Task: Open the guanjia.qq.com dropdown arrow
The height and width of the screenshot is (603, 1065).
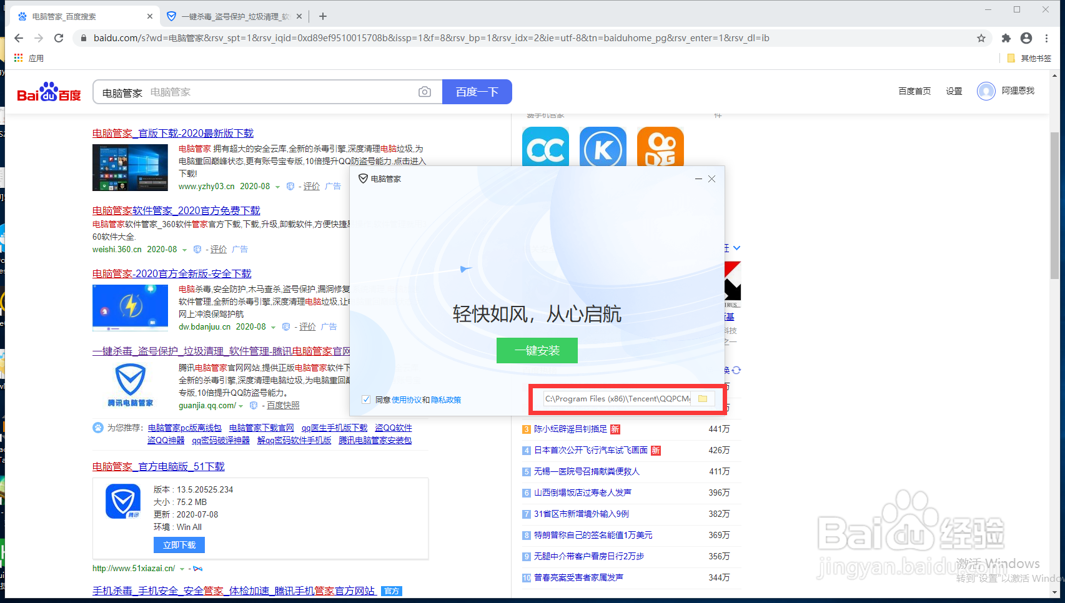Action: pyautogui.click(x=240, y=405)
